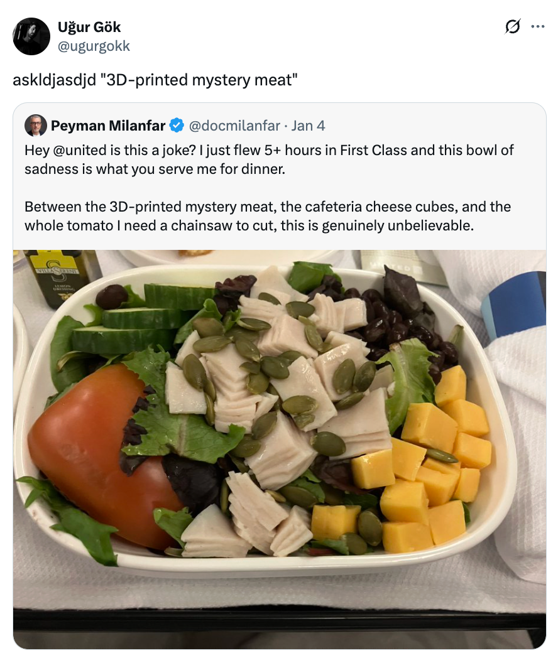The image size is (558, 658).
Task: Click the display name Peyman Milanfar
Action: tap(111, 126)
